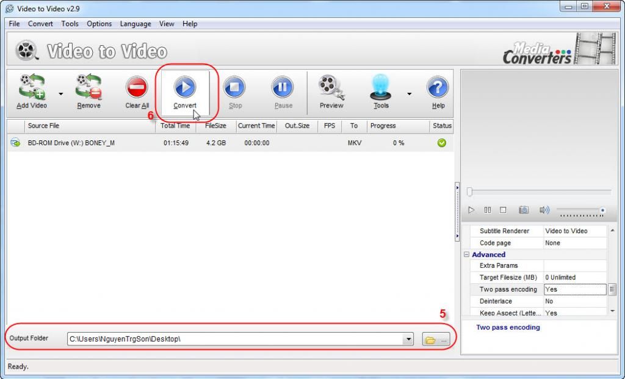The width and height of the screenshot is (625, 379).
Task: Click the Extra Params value field
Action: (x=575, y=266)
